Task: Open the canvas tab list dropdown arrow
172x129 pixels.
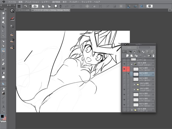Action: (x=170, y=10)
